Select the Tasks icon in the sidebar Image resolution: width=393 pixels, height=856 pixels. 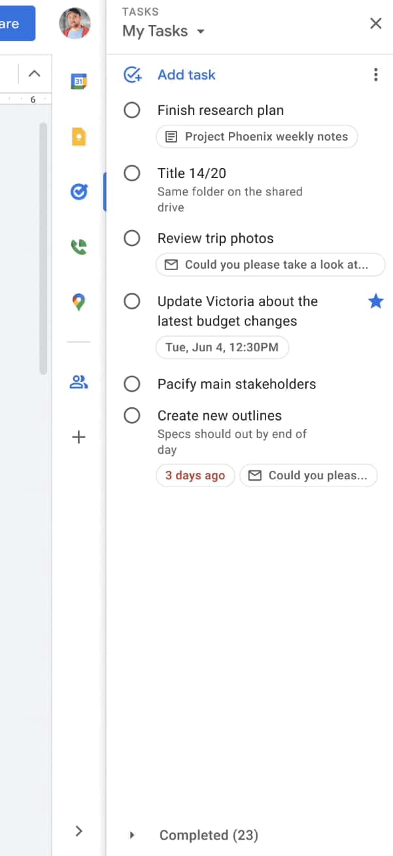click(78, 192)
